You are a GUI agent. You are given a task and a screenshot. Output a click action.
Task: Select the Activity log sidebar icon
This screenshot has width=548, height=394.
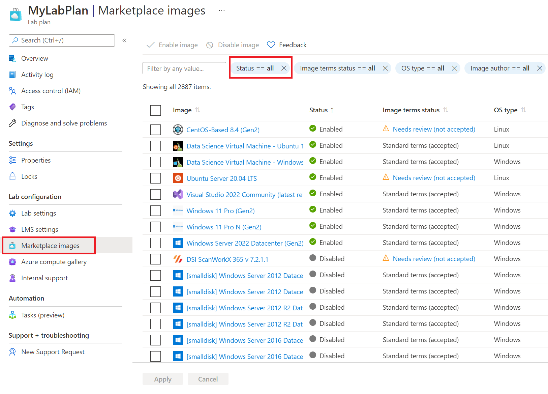[12, 74]
